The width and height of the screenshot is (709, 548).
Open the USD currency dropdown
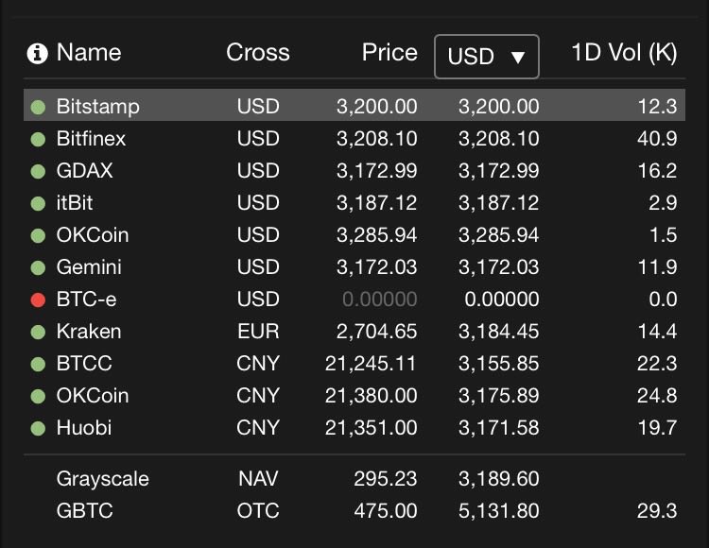pos(487,57)
